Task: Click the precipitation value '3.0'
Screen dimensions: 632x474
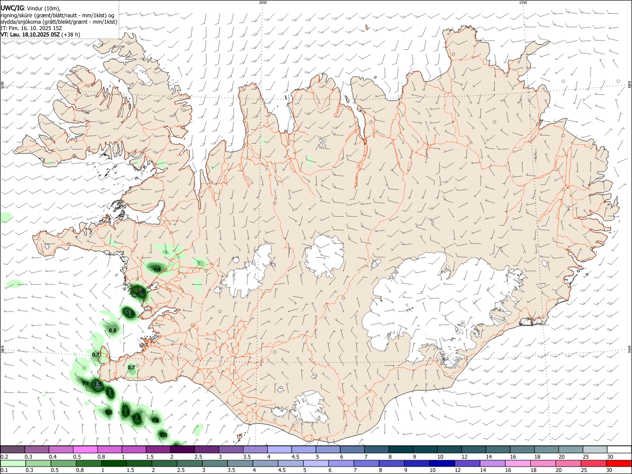Action: point(130,314)
